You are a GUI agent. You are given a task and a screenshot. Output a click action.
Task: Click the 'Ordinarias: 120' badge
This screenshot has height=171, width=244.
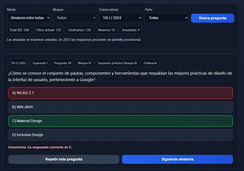click(80, 30)
